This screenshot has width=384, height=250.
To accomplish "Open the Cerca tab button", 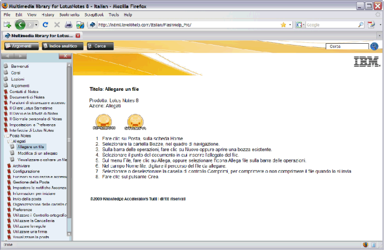I will pyautogui.click(x=100, y=46).
